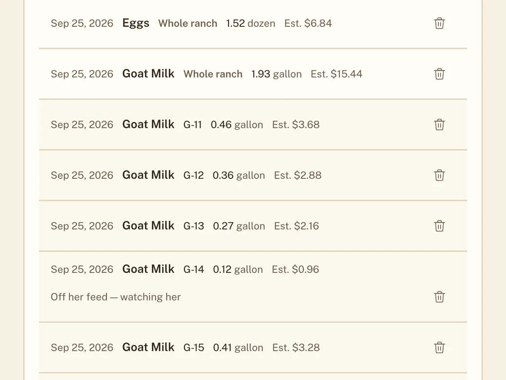The height and width of the screenshot is (380, 506).
Task: Click the G-12 animal tag
Action: click(194, 175)
